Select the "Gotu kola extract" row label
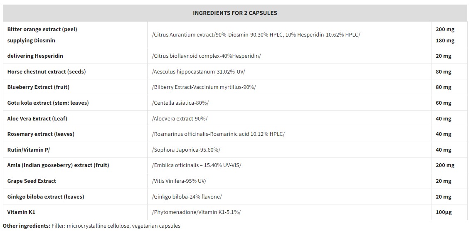Viewport: 473px width, 231px height. (48, 103)
